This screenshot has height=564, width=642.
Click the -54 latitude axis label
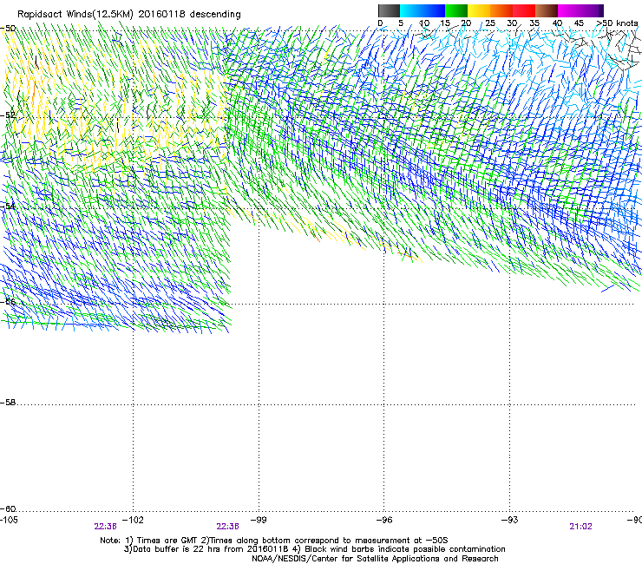[8, 206]
